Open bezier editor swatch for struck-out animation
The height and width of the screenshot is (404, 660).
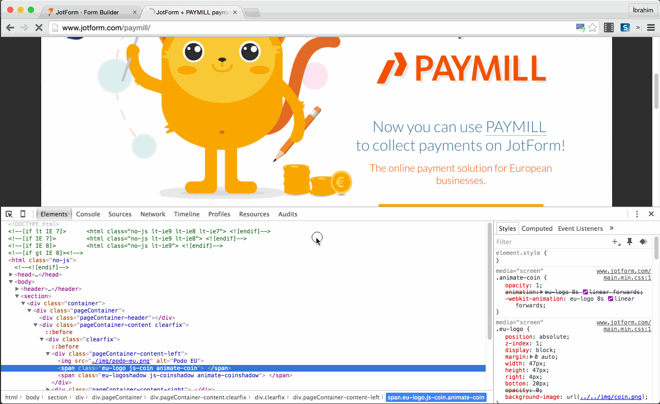click(585, 292)
